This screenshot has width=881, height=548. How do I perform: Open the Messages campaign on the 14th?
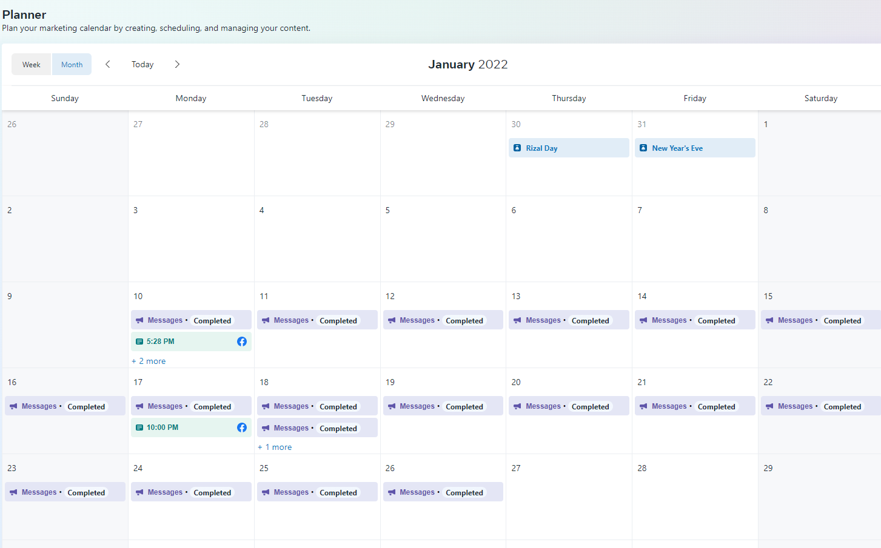695,320
